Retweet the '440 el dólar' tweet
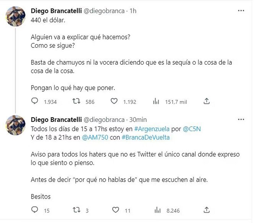Image resolution: width=254 pixels, height=223 pixels. coord(76,101)
